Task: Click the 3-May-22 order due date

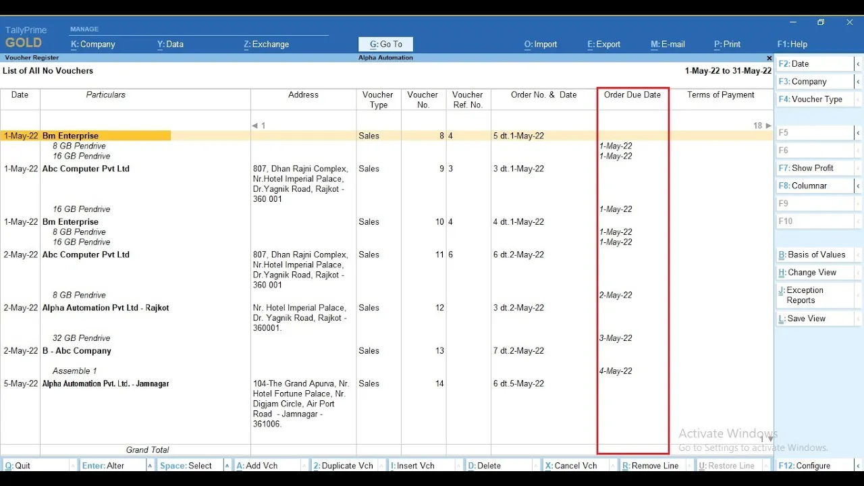Action: coord(616,338)
